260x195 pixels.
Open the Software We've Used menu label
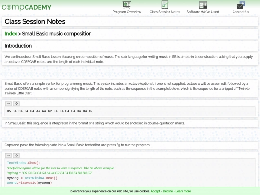click(203, 12)
